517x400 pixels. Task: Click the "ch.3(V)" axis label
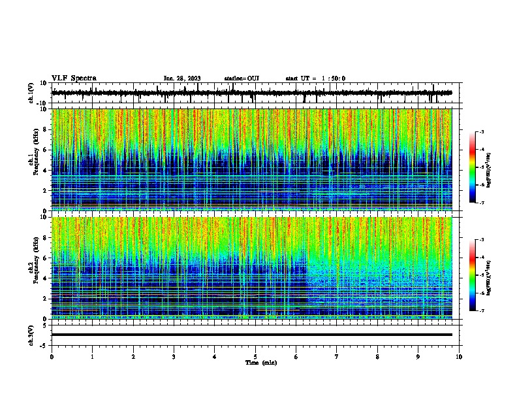click(31, 335)
